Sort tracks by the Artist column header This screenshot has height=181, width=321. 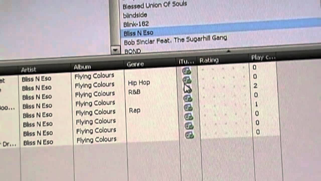point(29,70)
